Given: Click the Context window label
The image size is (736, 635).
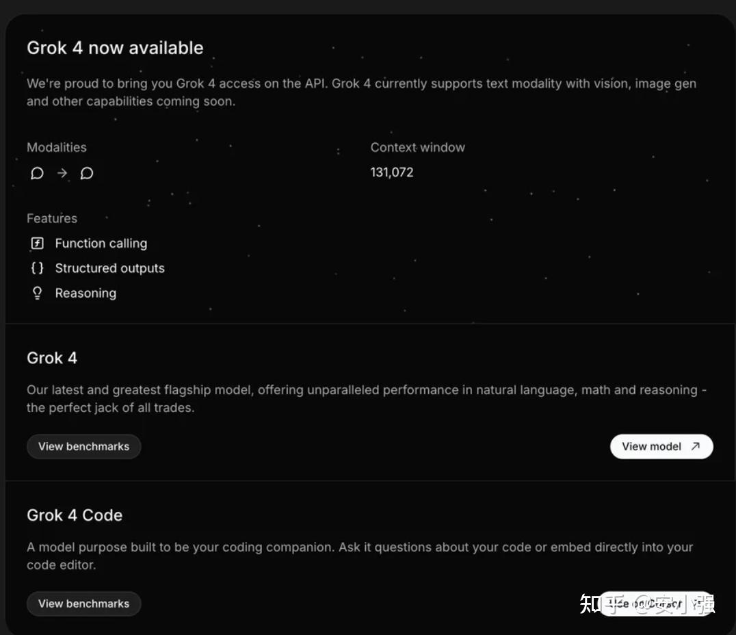Looking at the screenshot, I should tap(417, 147).
